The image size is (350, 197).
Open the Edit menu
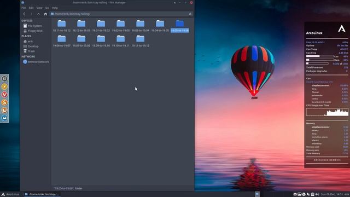[x=31, y=8]
